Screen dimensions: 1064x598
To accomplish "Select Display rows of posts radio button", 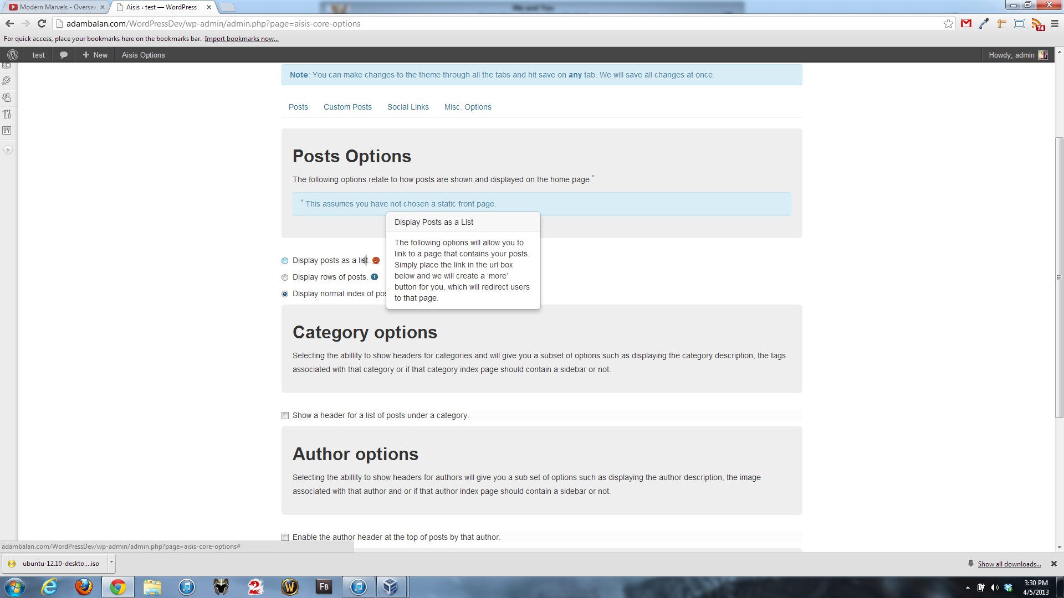I will pos(284,277).
